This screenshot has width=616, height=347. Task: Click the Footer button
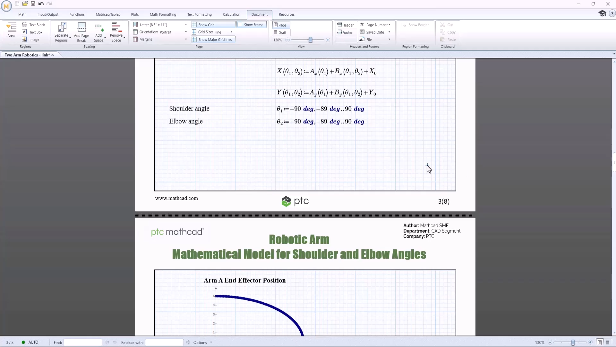pyautogui.click(x=345, y=32)
